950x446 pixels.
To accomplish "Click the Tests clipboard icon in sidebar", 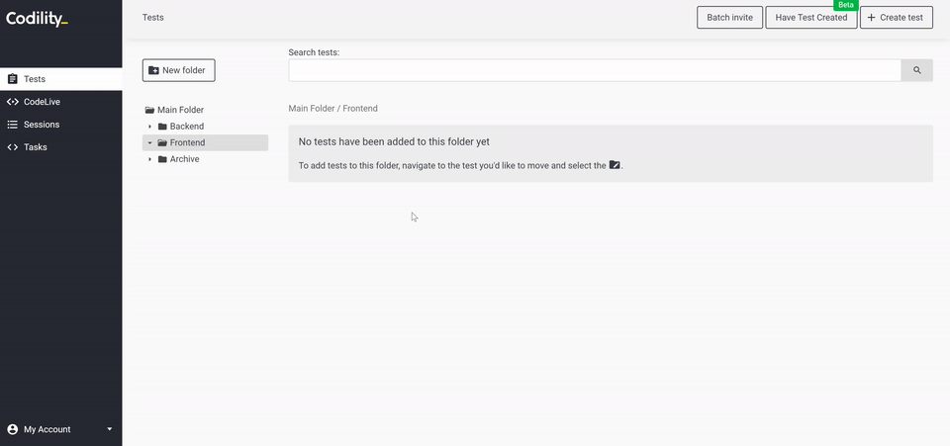I will [12, 79].
